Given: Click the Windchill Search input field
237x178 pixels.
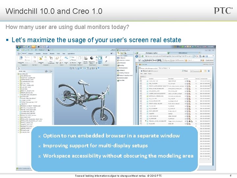Looking at the screenshot, I should (x=194, y=60).
